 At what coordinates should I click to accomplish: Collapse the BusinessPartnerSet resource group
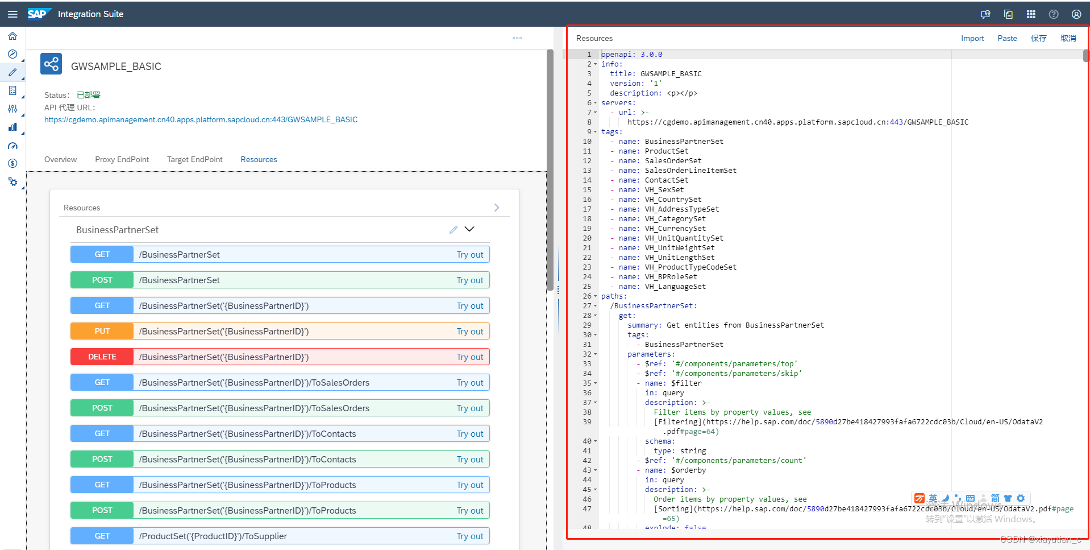(469, 229)
